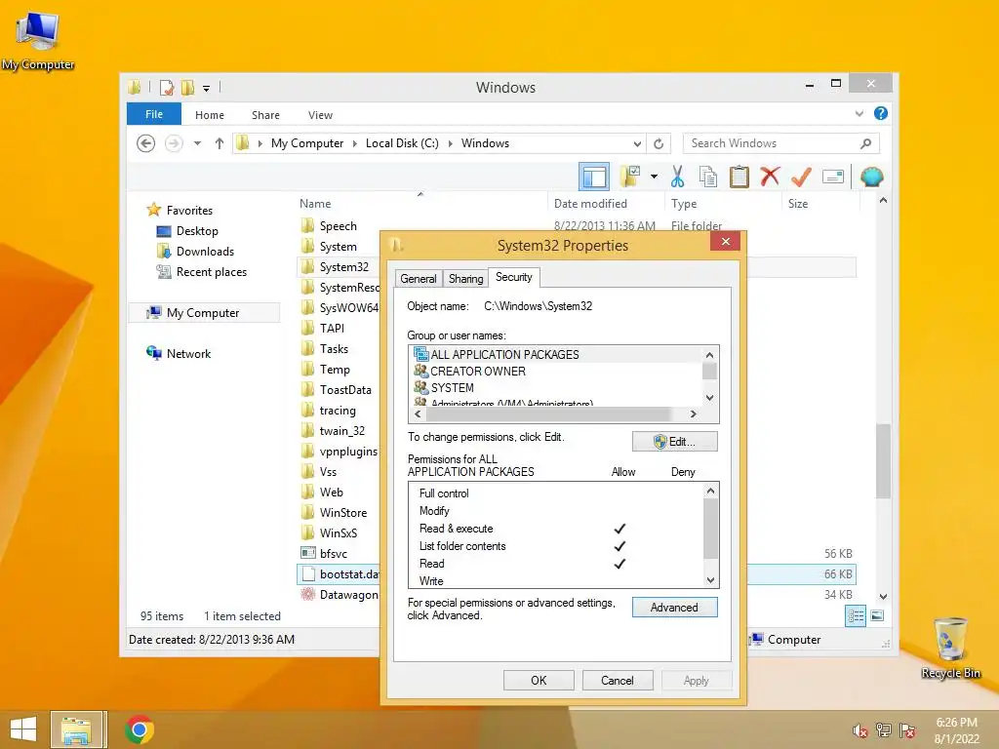Click quick access New Folder icon in title bar

point(187,87)
